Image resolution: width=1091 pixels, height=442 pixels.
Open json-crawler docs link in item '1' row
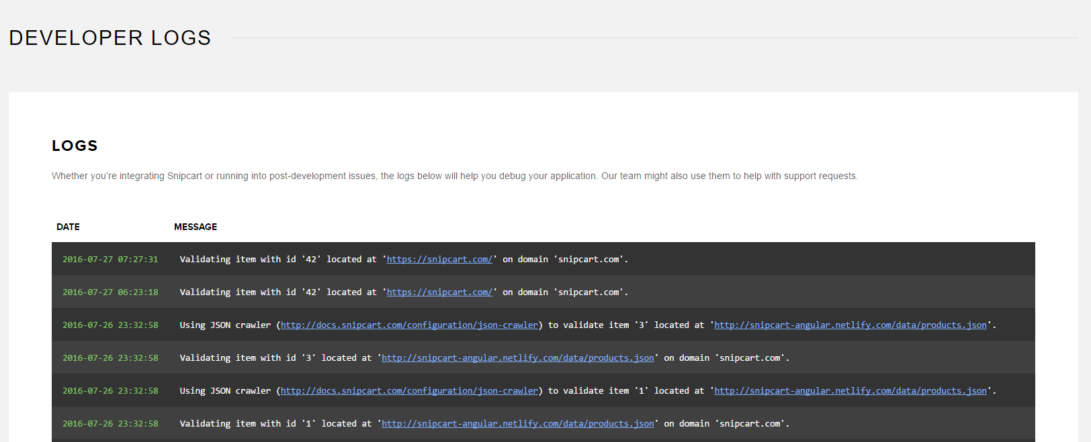coord(409,390)
